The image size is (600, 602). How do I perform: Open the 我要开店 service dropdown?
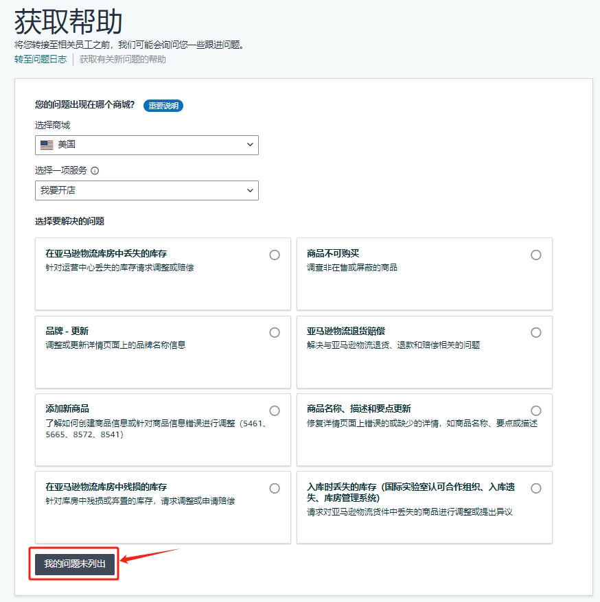click(147, 190)
